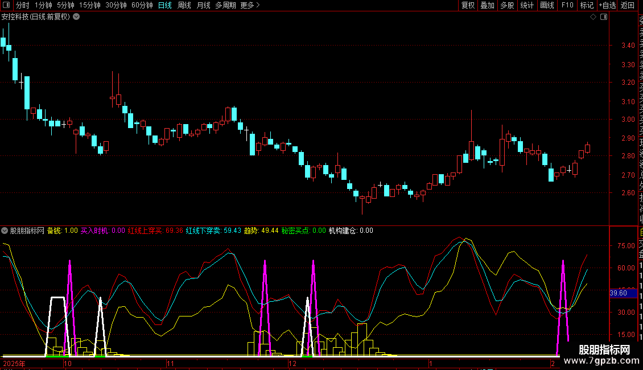
Task: Expand the 更多 periods menu
Action: (x=250, y=5)
